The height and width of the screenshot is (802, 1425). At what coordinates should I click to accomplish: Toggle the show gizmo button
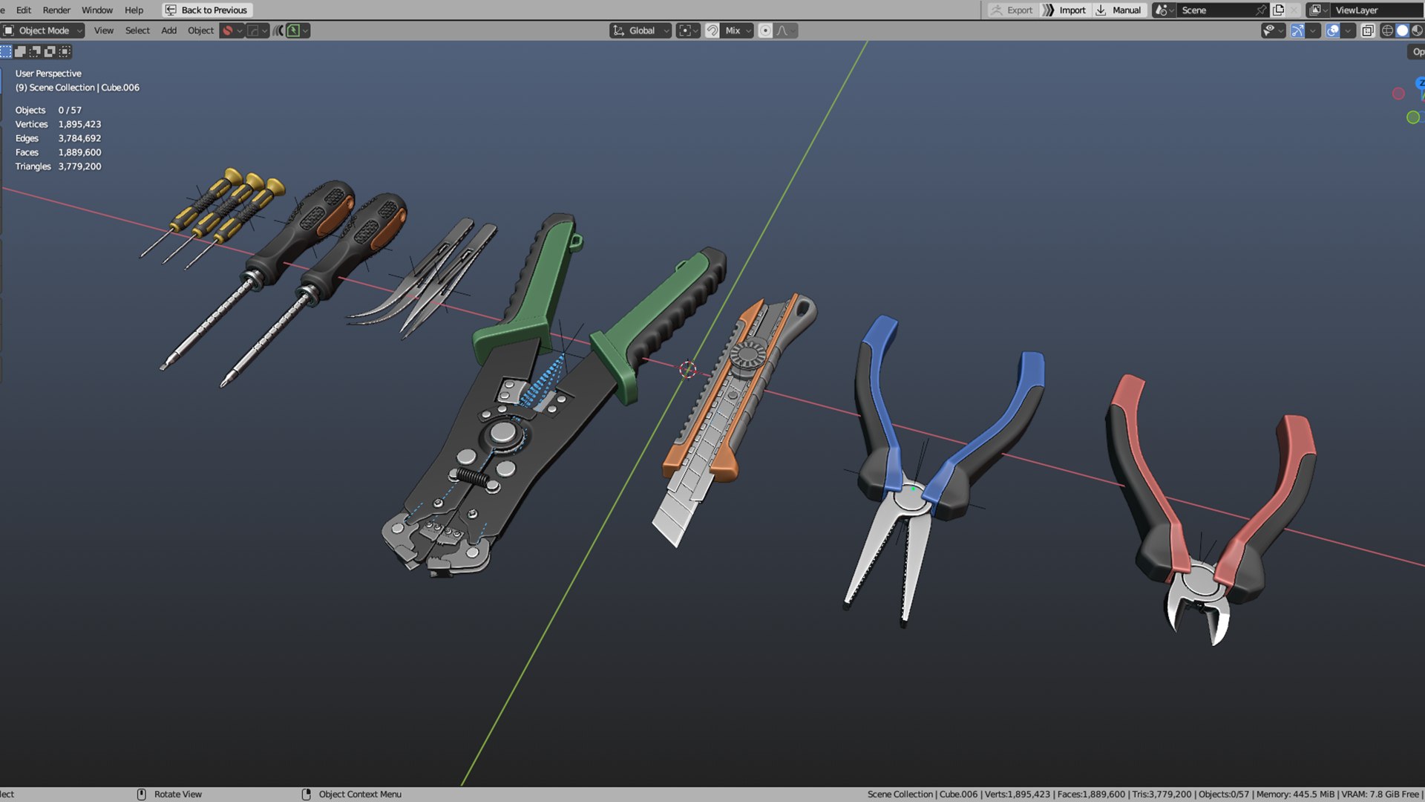pos(1297,30)
